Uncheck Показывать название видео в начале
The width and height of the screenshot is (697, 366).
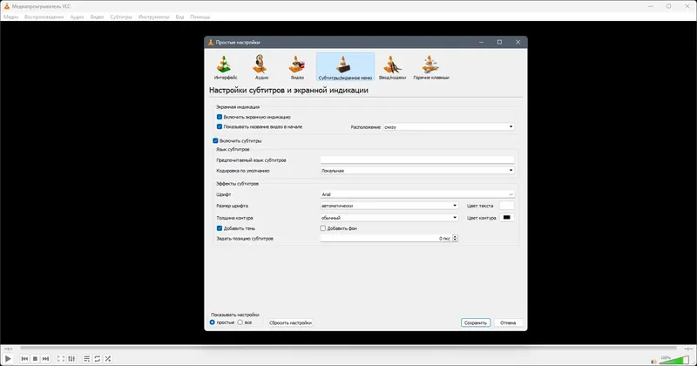(220, 126)
